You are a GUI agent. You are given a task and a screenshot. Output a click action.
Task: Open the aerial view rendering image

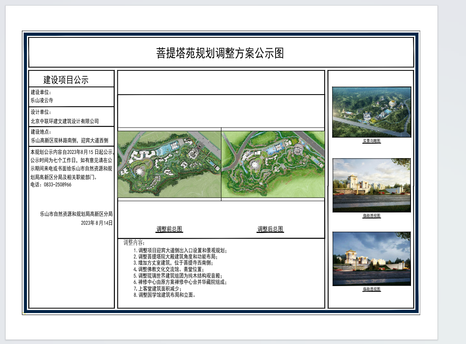tap(372, 112)
